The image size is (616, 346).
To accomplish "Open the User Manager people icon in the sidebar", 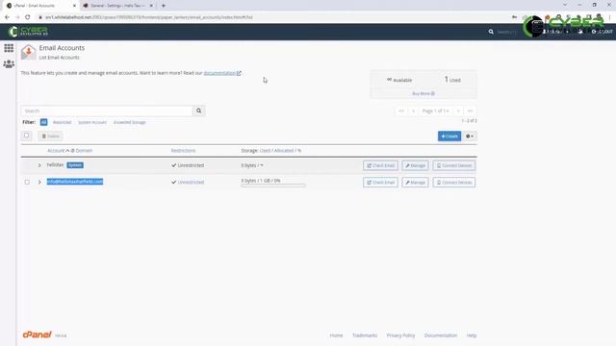I will [x=9, y=64].
